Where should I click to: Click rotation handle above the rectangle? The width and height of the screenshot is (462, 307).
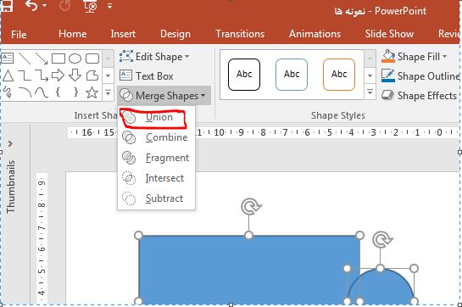[x=251, y=206]
